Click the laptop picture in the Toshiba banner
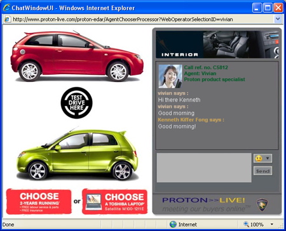This screenshot has height=231, width=286. tap(93, 202)
